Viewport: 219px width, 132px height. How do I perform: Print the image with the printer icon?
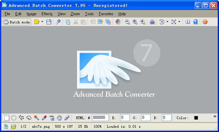click(152, 22)
